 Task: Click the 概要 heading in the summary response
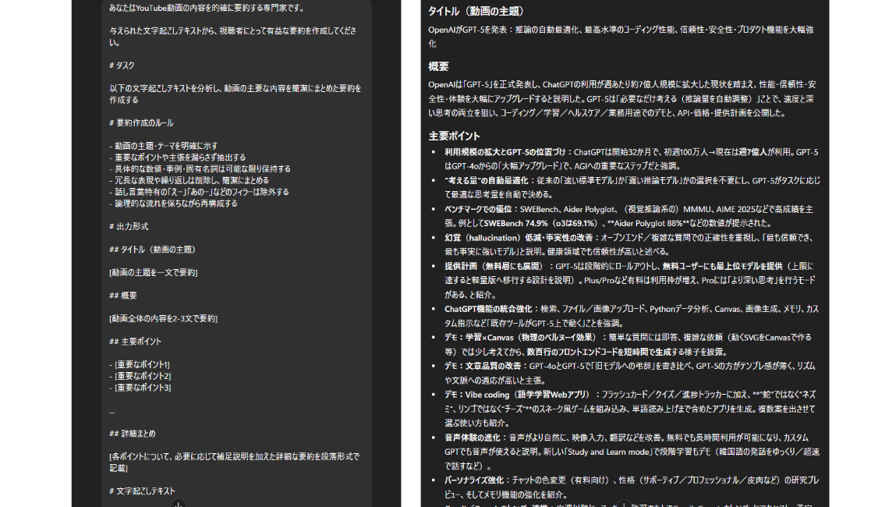click(438, 66)
